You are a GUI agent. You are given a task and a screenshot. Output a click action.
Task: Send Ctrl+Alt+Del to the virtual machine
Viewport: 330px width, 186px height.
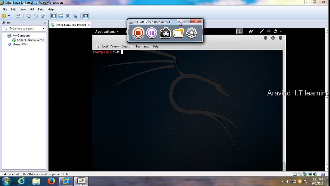pos(18,16)
